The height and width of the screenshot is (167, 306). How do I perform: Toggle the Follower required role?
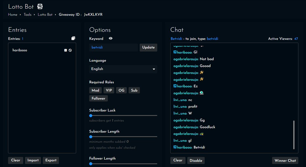point(98,98)
